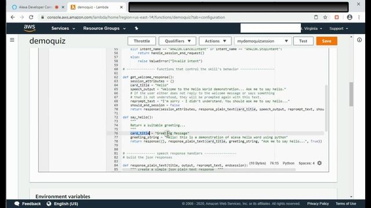Image resolution: width=371 pixels, height=208 pixels.
Task: Click the red browser extension icon
Action: [x=337, y=17]
